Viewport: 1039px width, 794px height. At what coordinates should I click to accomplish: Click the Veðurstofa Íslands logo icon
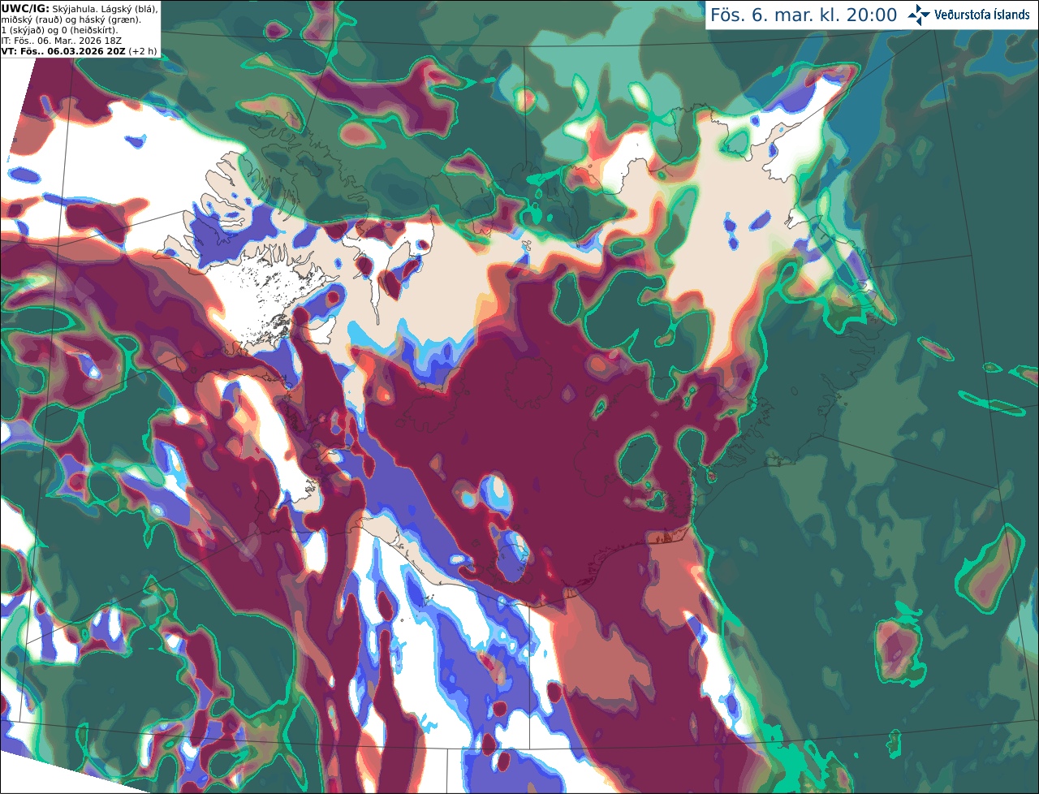coord(920,15)
